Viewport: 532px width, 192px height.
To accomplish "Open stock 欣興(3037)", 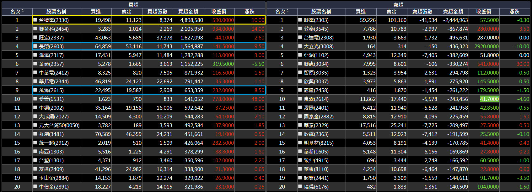I will point(316,81).
